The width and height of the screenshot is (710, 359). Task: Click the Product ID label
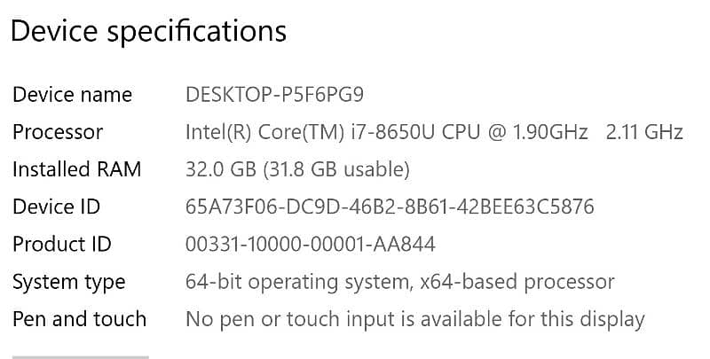61,244
